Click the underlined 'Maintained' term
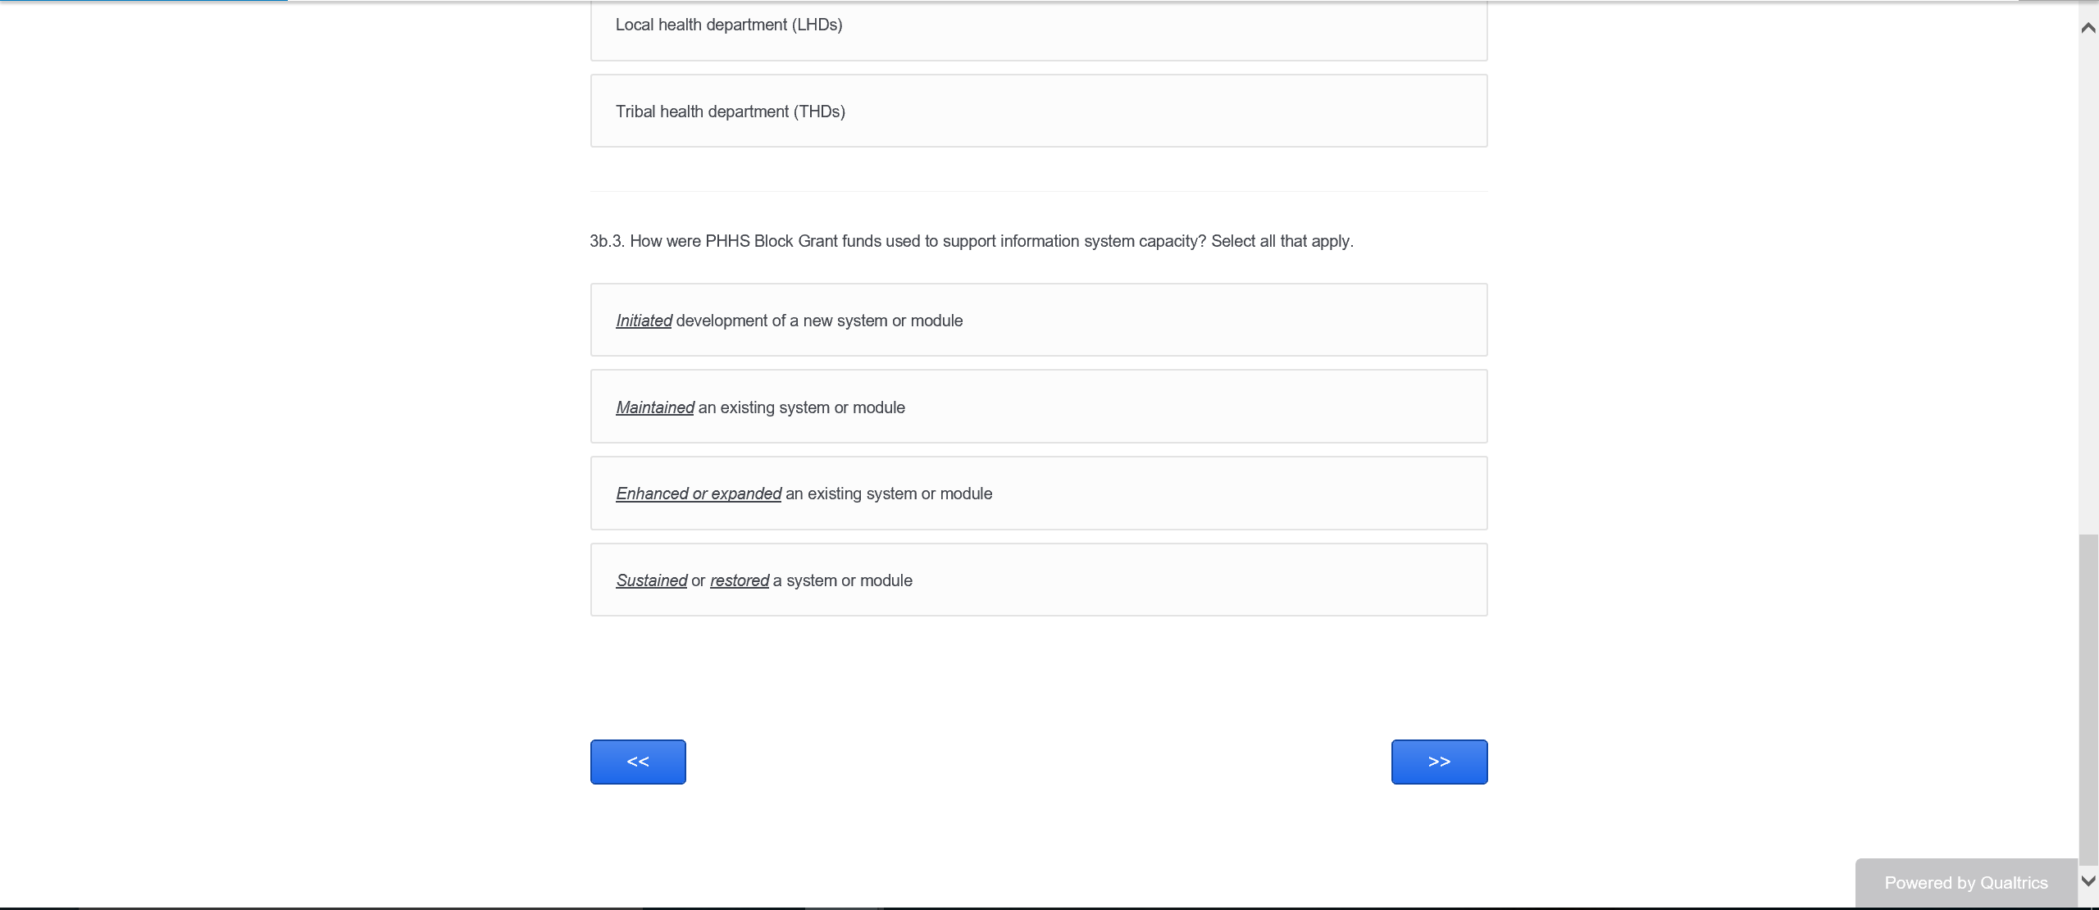Viewport: 2099px width, 910px height. coord(654,408)
